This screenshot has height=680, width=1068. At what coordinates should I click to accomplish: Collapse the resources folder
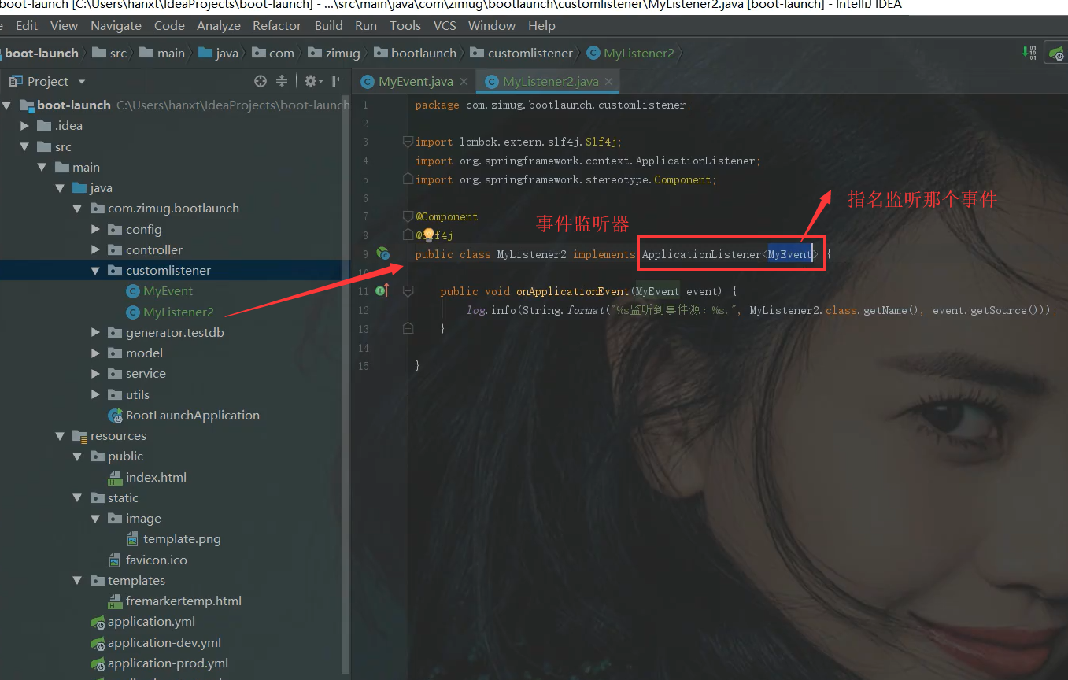60,435
